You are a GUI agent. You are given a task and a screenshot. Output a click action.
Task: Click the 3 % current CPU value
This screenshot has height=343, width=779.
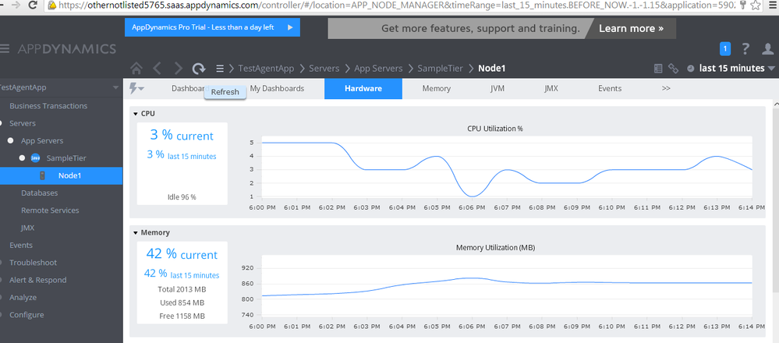[182, 136]
